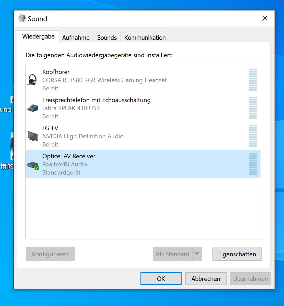Click the Übernehmen button
This screenshot has width=284, height=306.
pyautogui.click(x=250, y=279)
